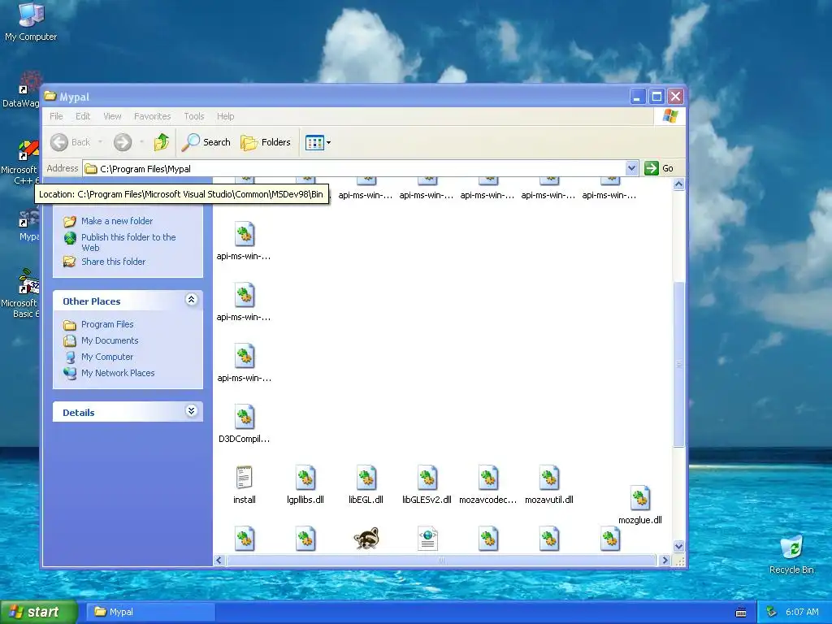
Task: Select the libEGL.dll file
Action: click(x=366, y=485)
